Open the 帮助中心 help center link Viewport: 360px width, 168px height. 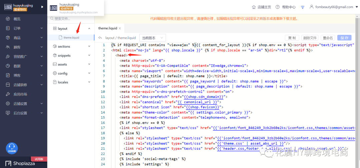click(289, 7)
